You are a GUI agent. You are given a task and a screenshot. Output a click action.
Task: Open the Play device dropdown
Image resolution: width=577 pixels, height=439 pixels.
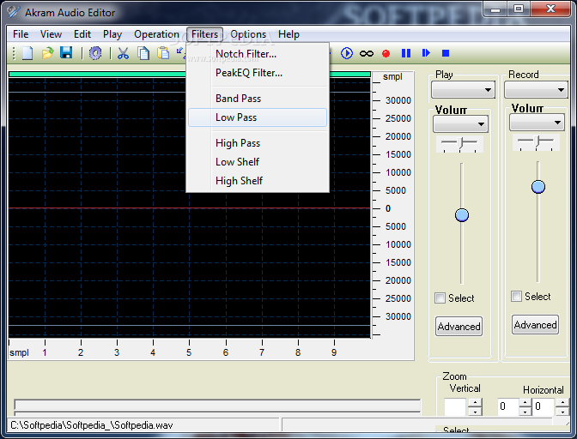pos(463,90)
